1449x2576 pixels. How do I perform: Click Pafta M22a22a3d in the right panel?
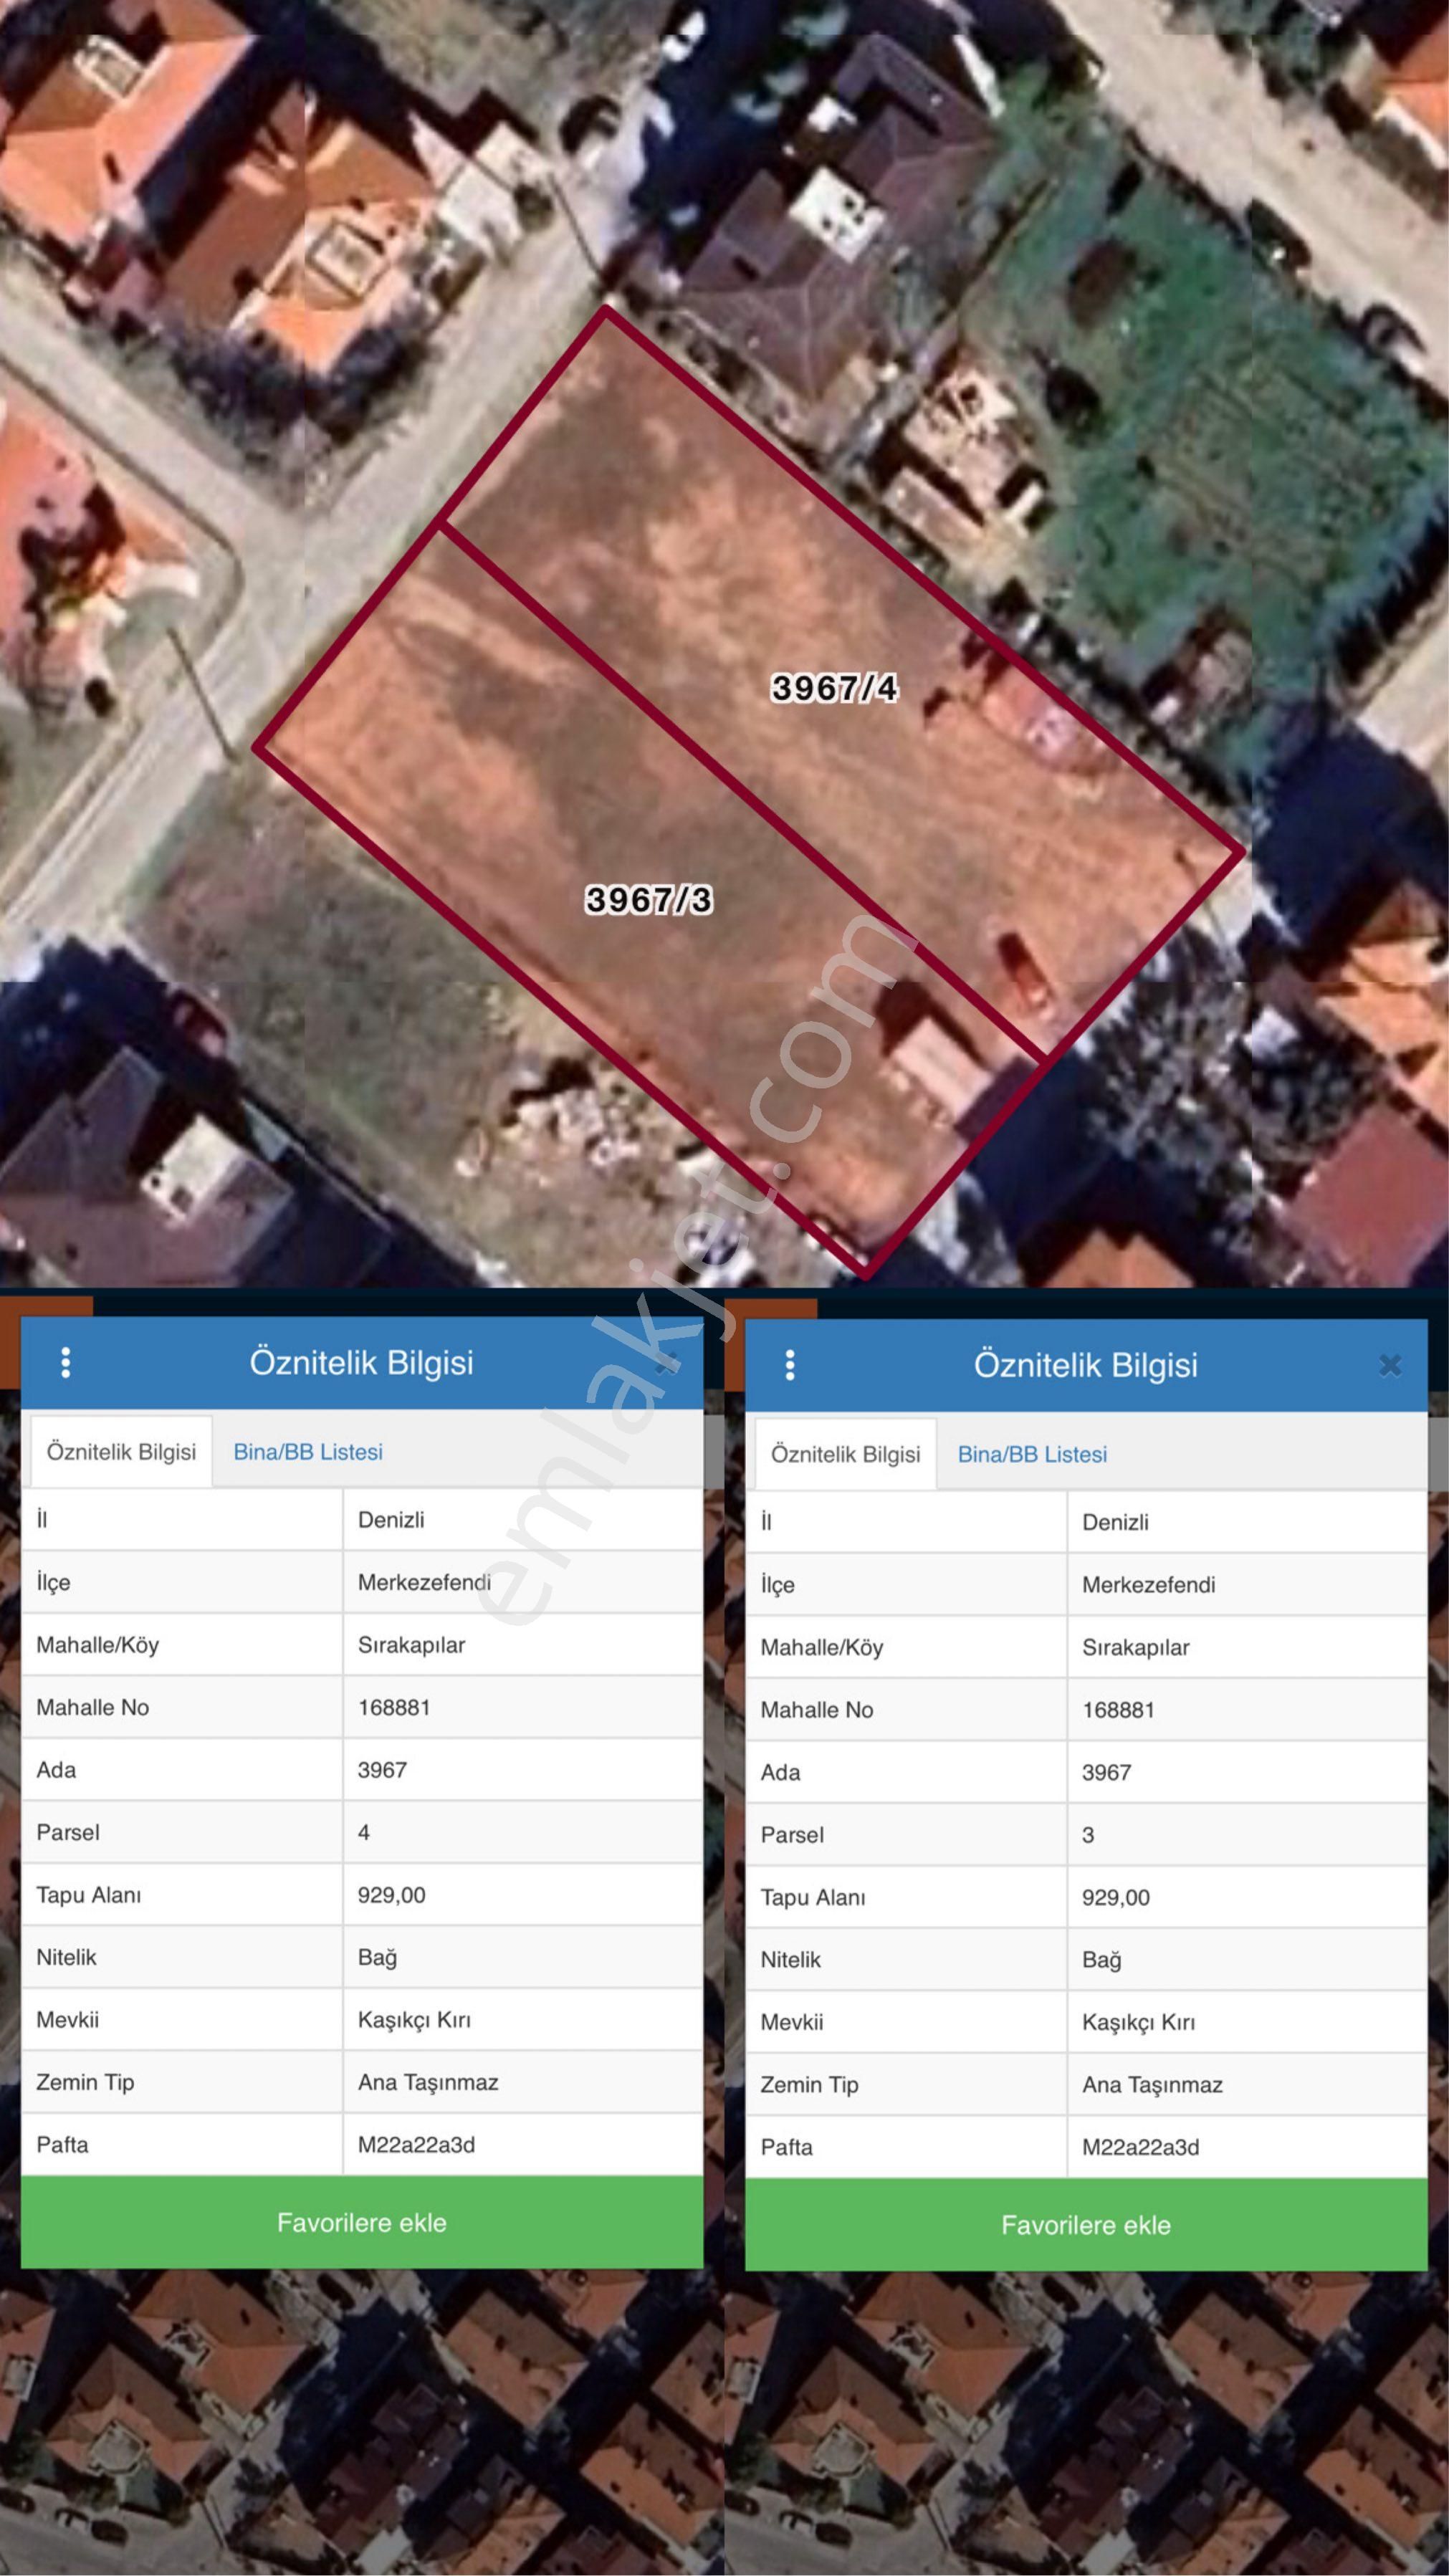click(1140, 2147)
